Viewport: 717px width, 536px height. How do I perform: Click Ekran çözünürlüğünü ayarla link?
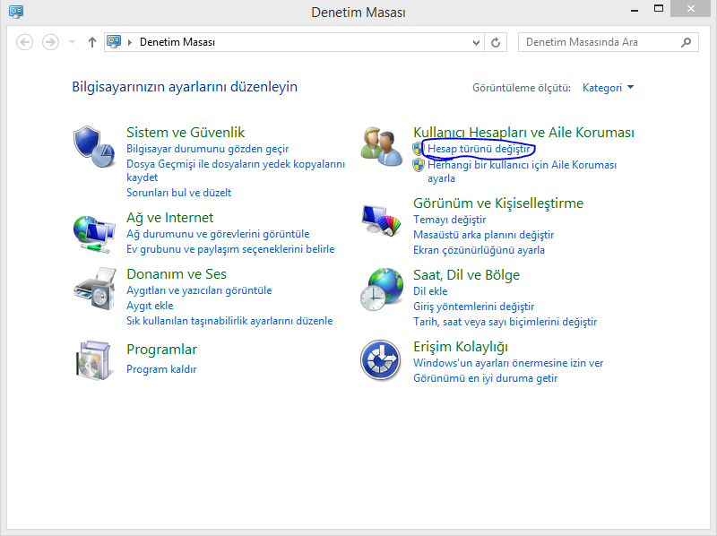click(x=479, y=250)
